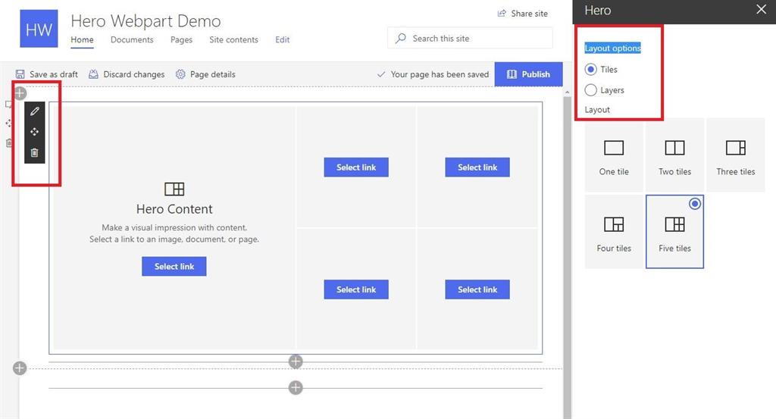Click highlighted Layout options heading
The width and height of the screenshot is (776, 419).
612,48
